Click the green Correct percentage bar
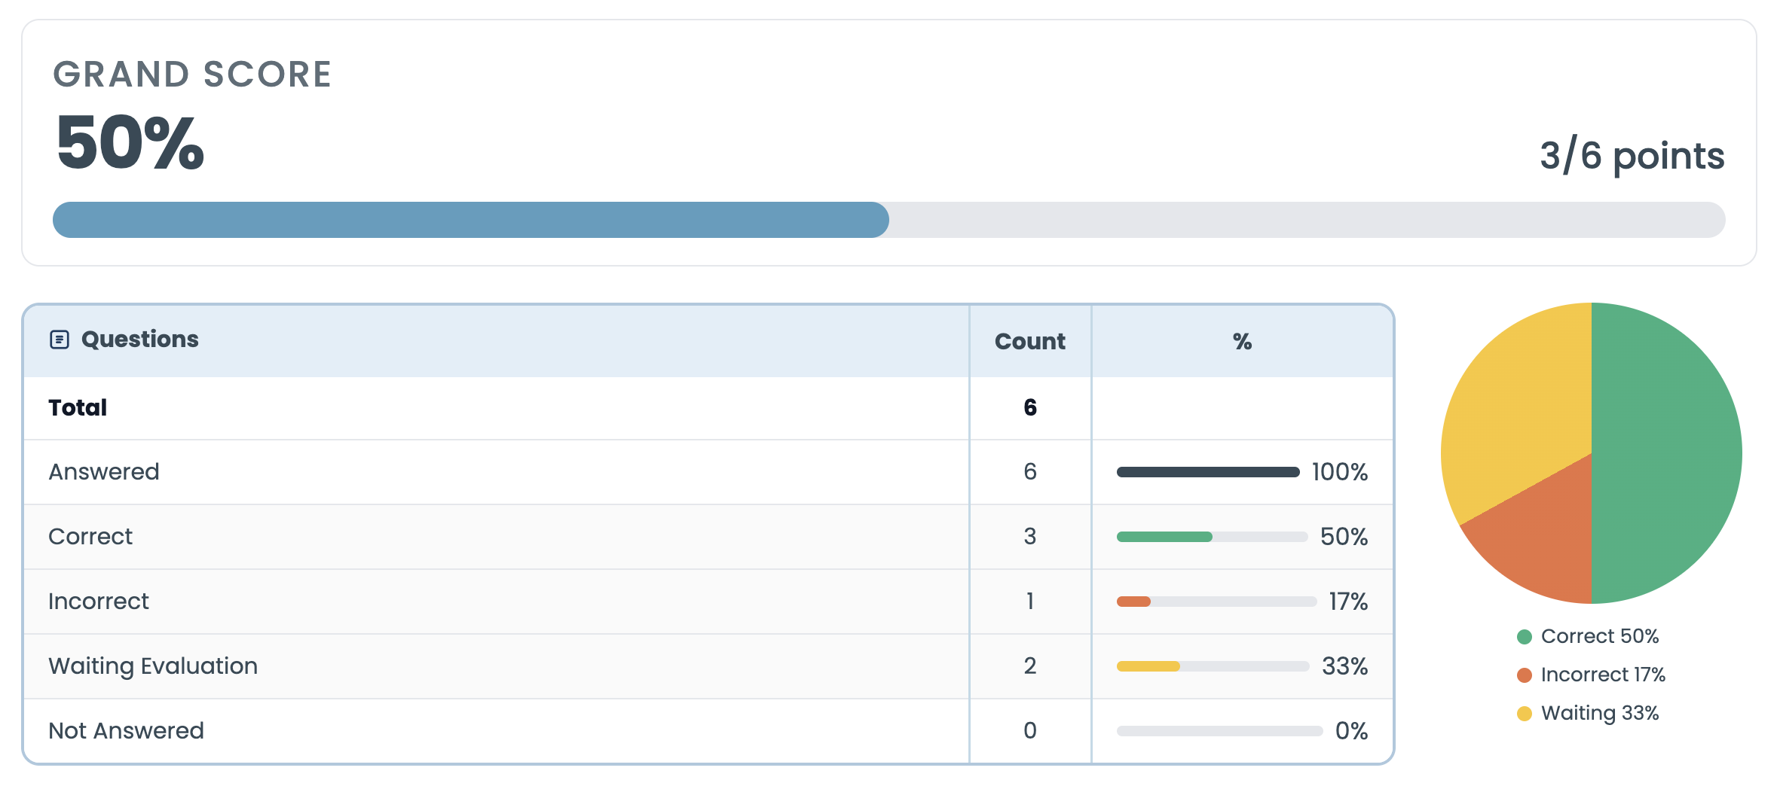 pyautogui.click(x=1164, y=537)
